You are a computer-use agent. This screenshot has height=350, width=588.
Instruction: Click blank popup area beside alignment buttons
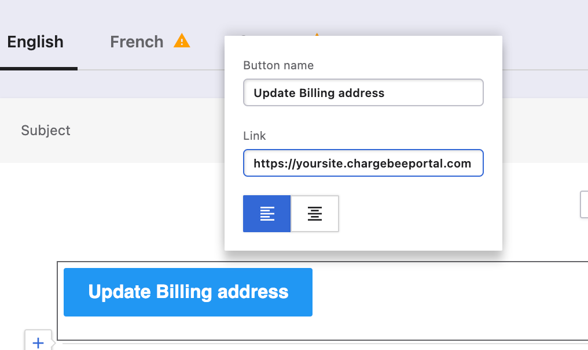pyautogui.click(x=417, y=215)
